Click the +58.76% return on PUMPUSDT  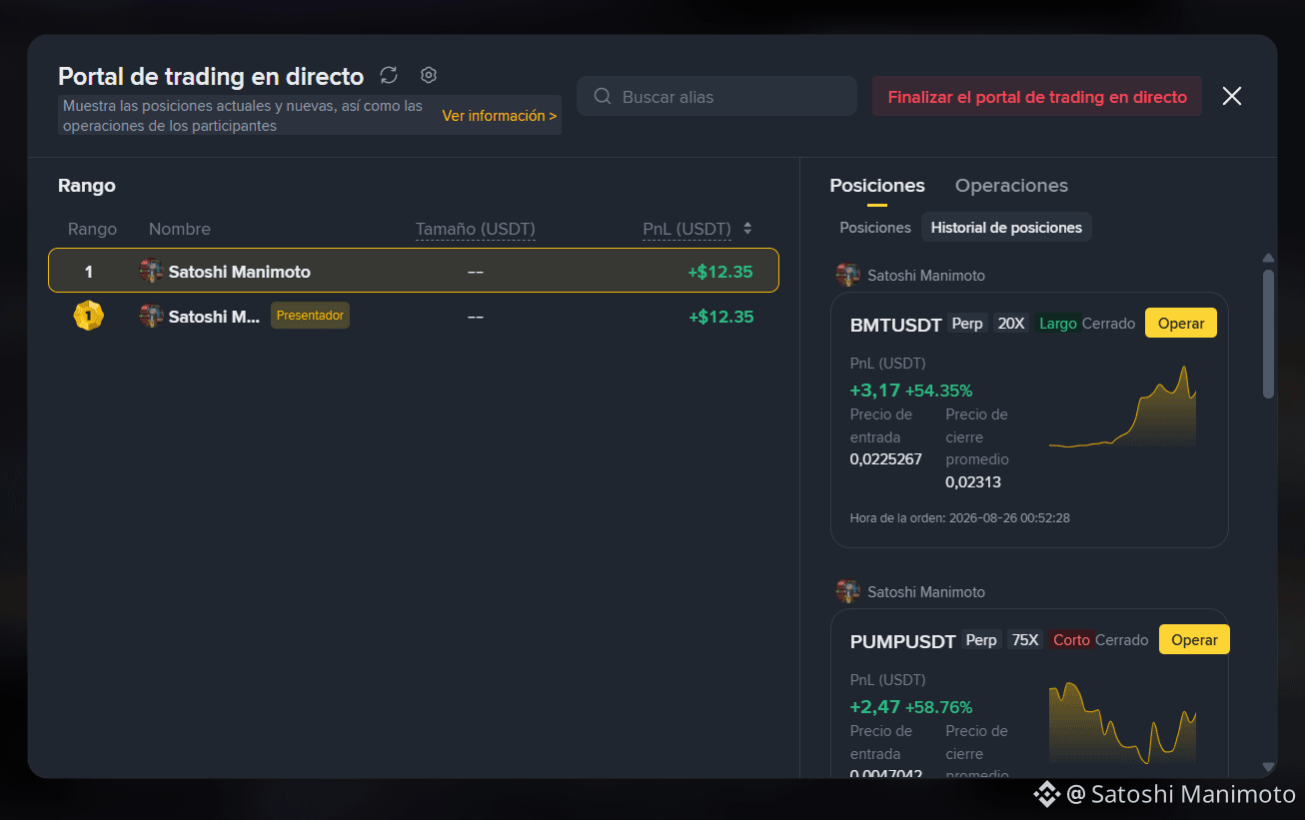pyautogui.click(x=939, y=707)
